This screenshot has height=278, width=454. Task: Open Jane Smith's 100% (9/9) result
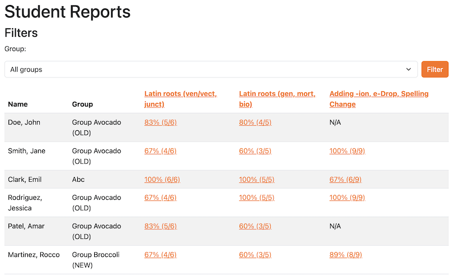pos(347,151)
